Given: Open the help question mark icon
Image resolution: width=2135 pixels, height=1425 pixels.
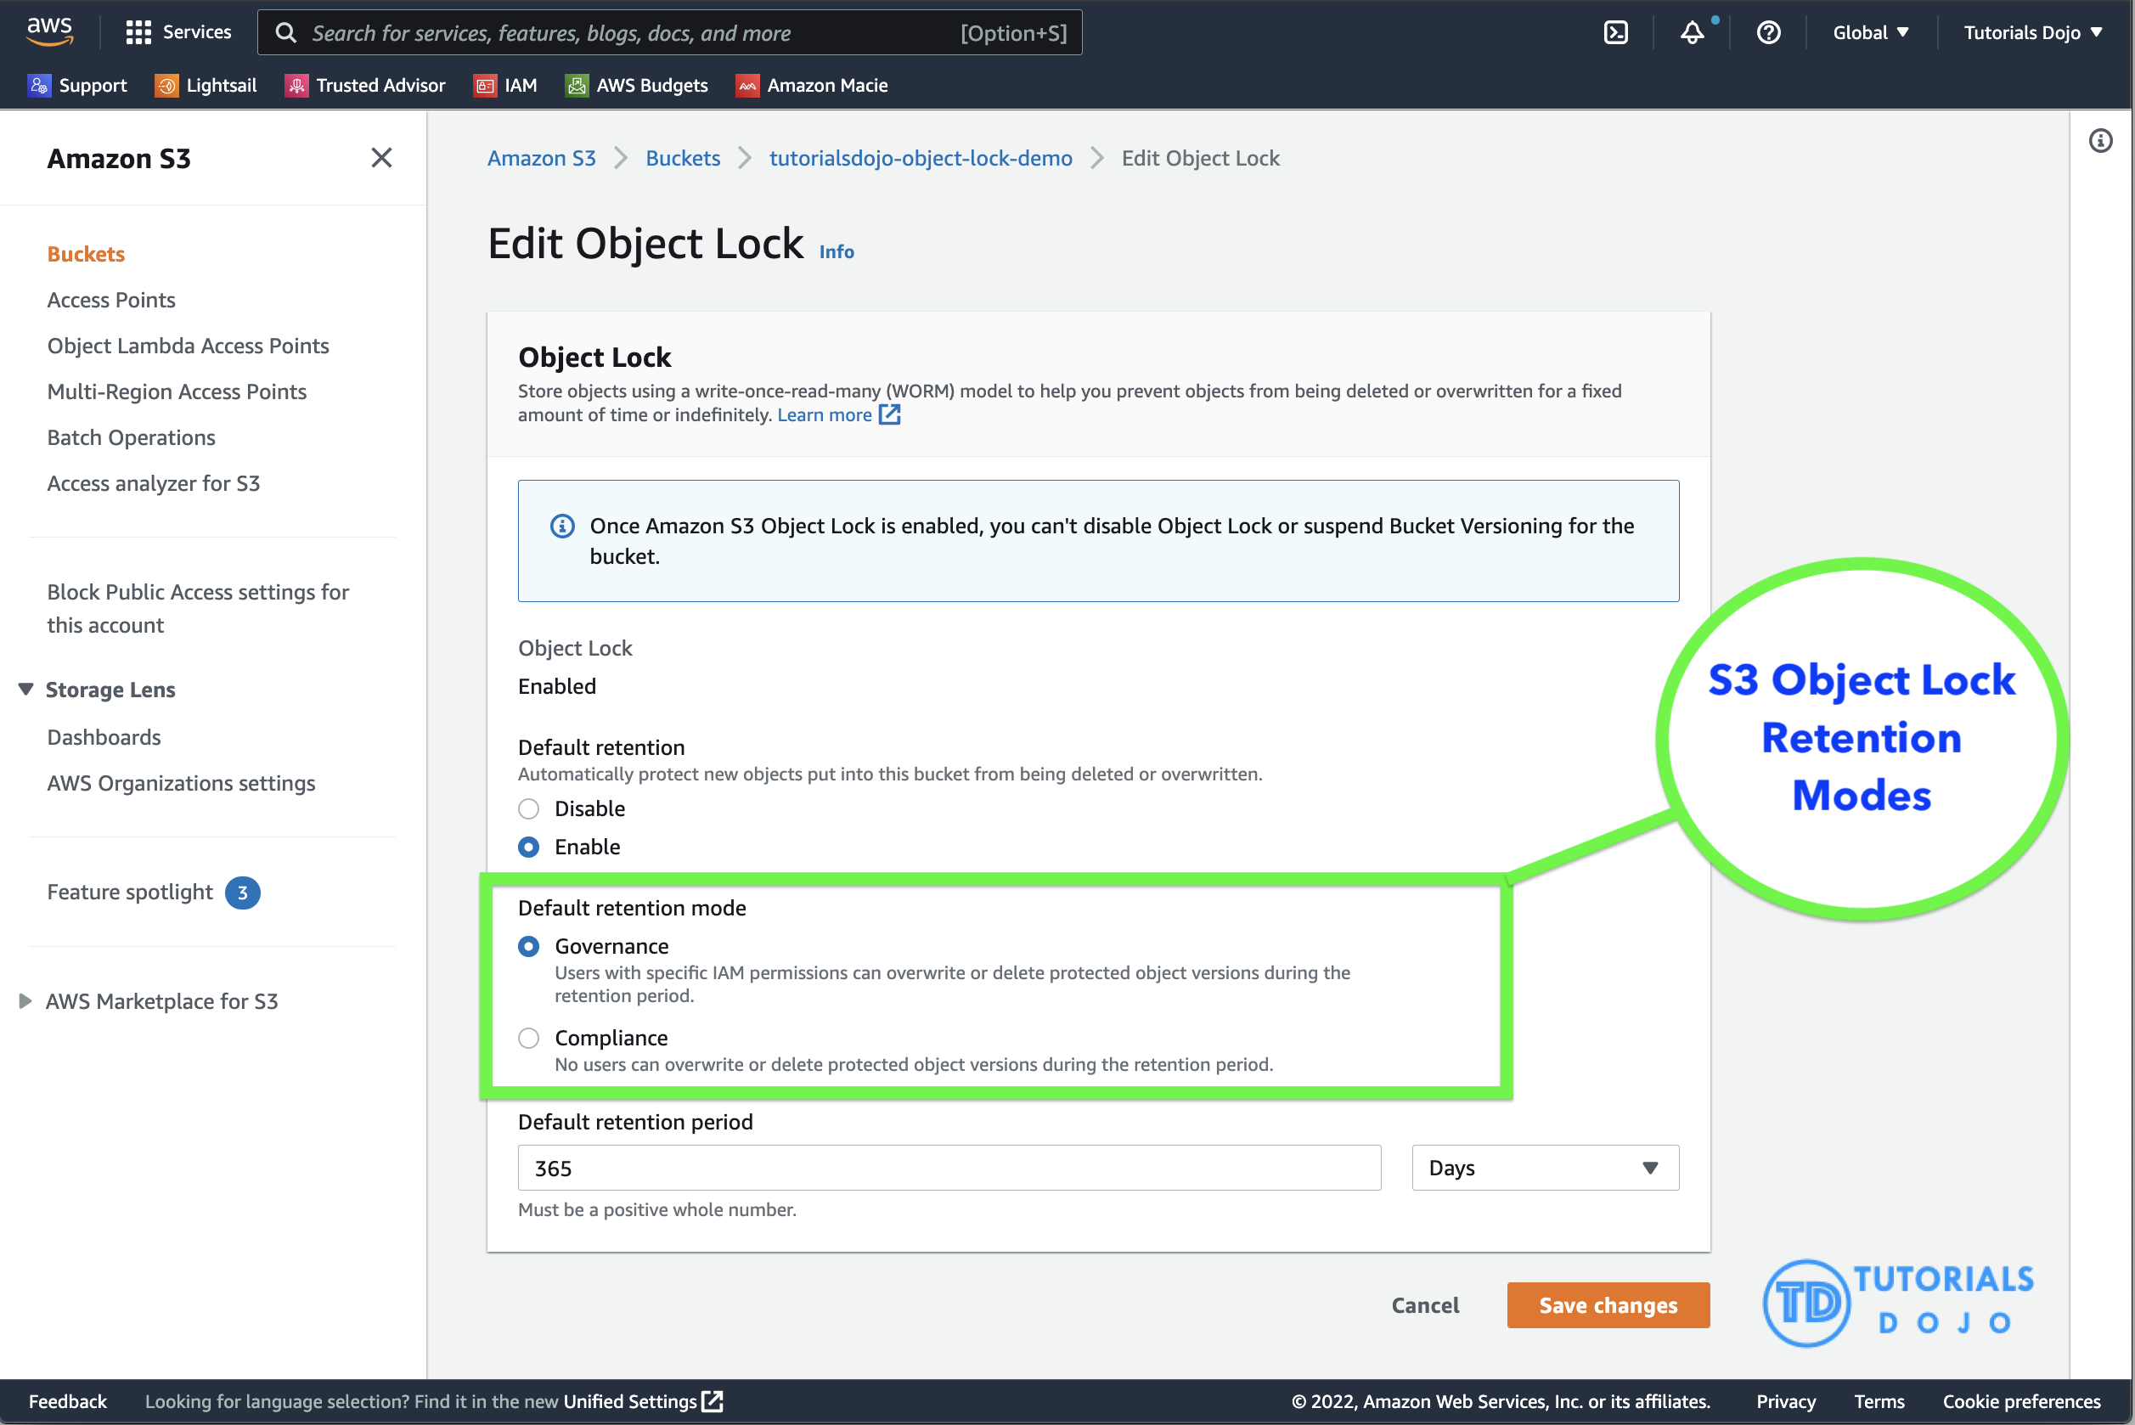Looking at the screenshot, I should 1768,33.
